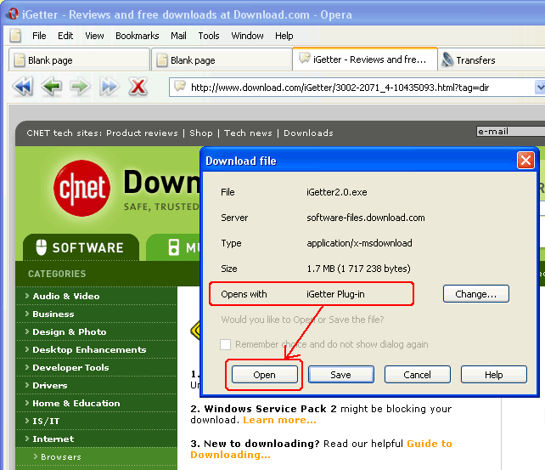Click the new page icon left of File
545x470 pixels.
[15, 36]
